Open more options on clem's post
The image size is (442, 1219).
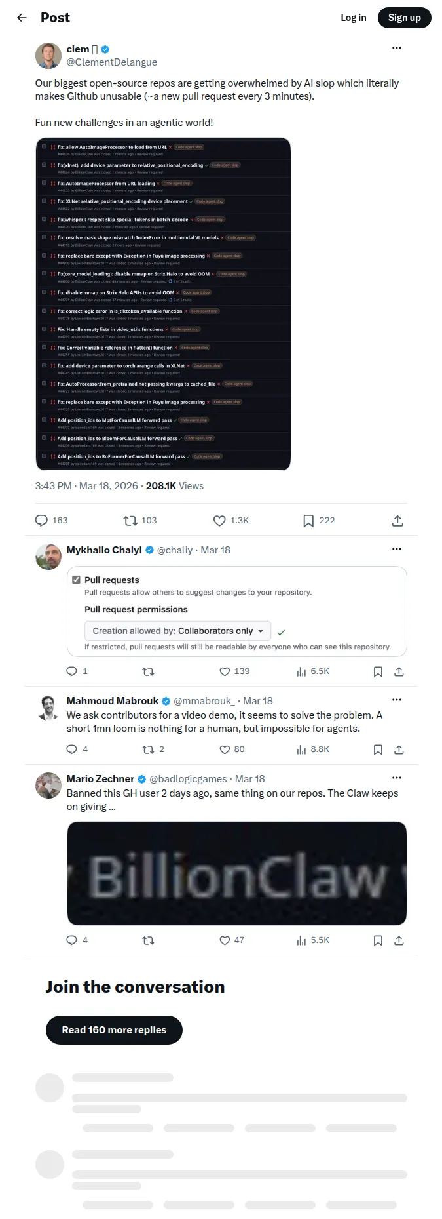396,48
